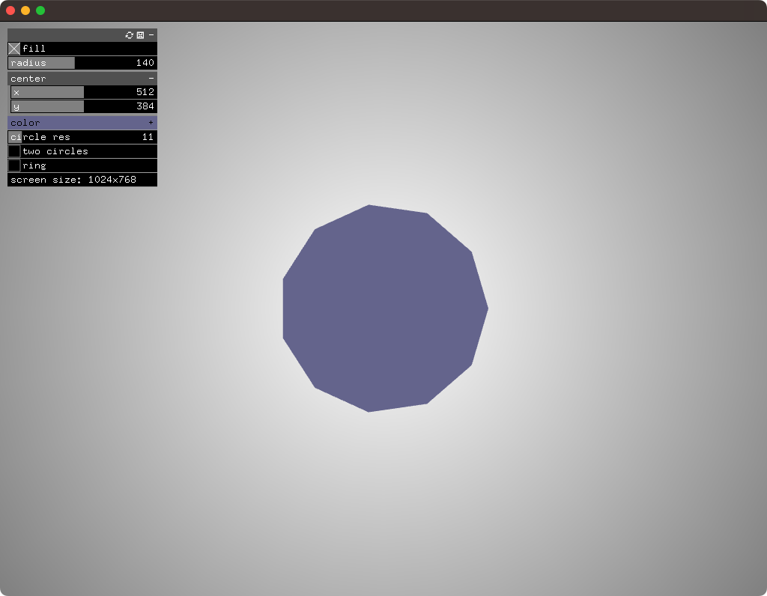Minimize the window with the yellow button
Viewport: 767px width, 596px height.
click(x=25, y=10)
